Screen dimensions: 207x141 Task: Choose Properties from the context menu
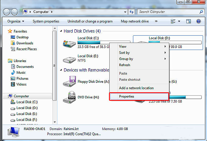click(x=127, y=97)
